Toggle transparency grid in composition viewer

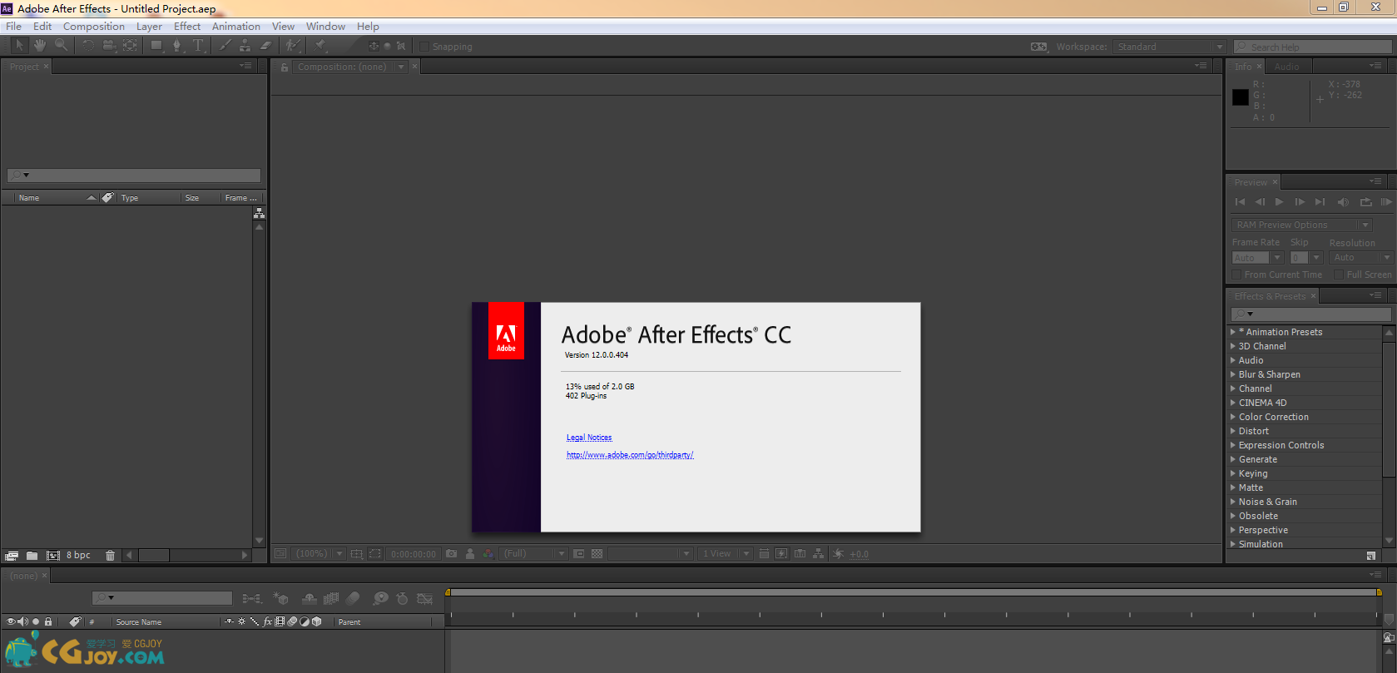(597, 554)
